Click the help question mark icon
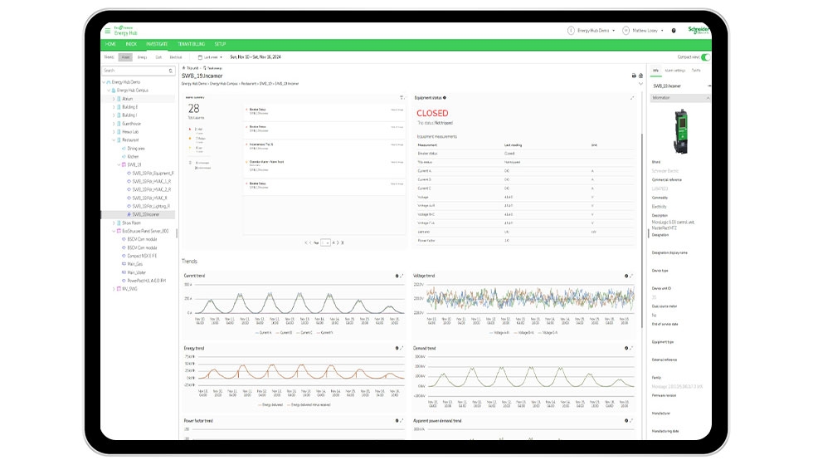 [674, 31]
